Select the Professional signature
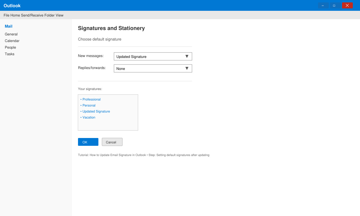The width and height of the screenshot is (360, 216). pyautogui.click(x=91, y=99)
